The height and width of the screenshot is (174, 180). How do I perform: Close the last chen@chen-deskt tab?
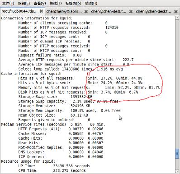(176, 11)
